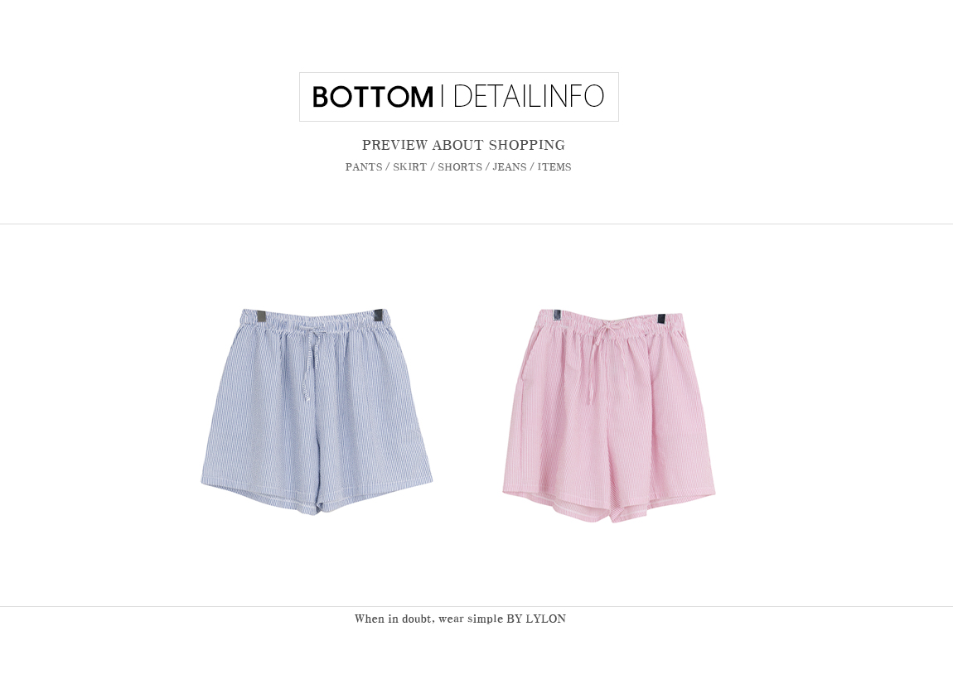Select PANTS in the category line
Image resolution: width=953 pixels, height=679 pixels.
point(364,167)
